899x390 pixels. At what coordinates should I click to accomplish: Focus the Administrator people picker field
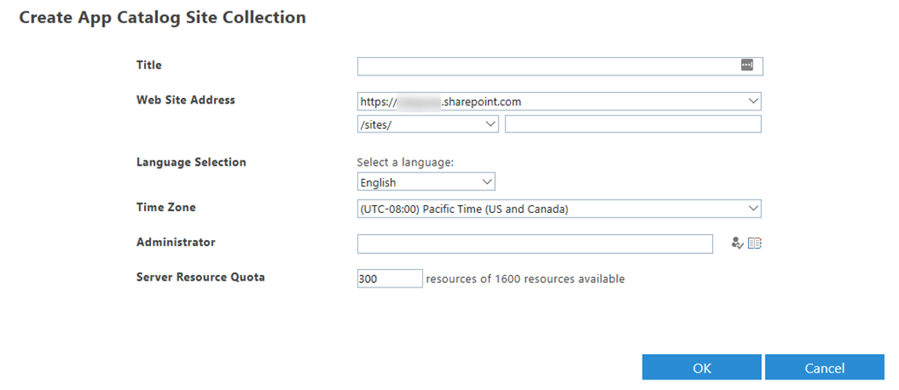(x=535, y=244)
